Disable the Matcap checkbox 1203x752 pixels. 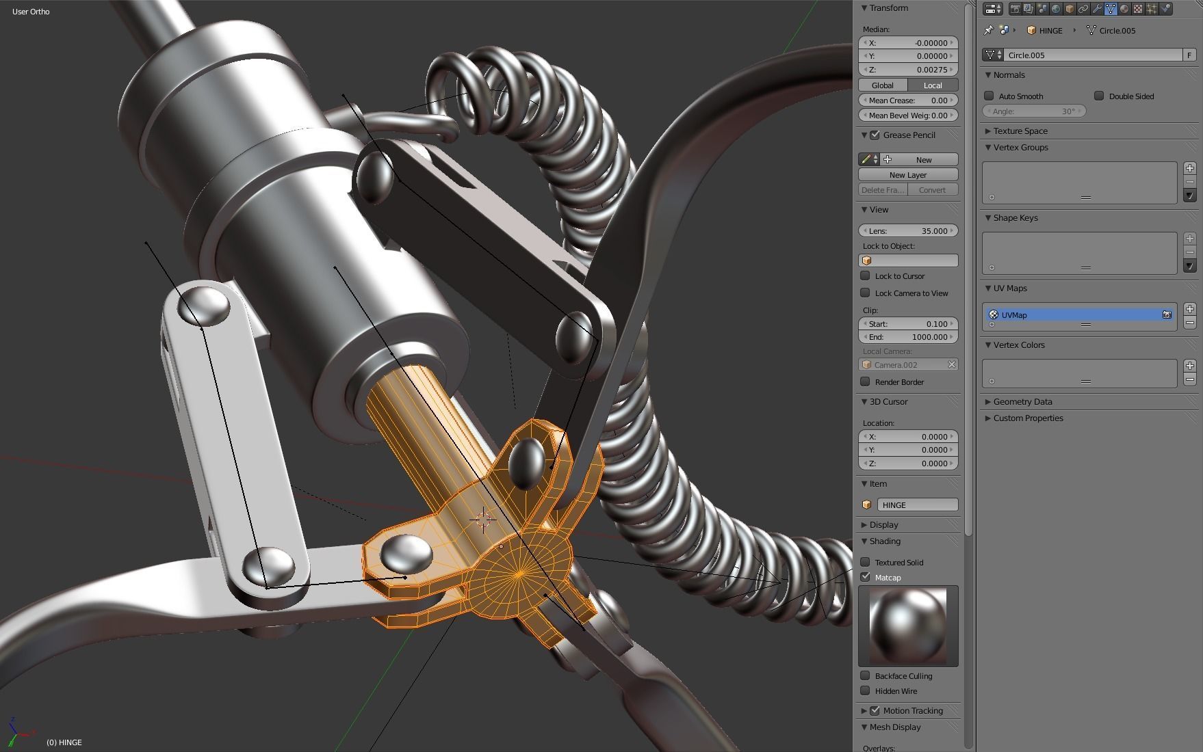866,577
